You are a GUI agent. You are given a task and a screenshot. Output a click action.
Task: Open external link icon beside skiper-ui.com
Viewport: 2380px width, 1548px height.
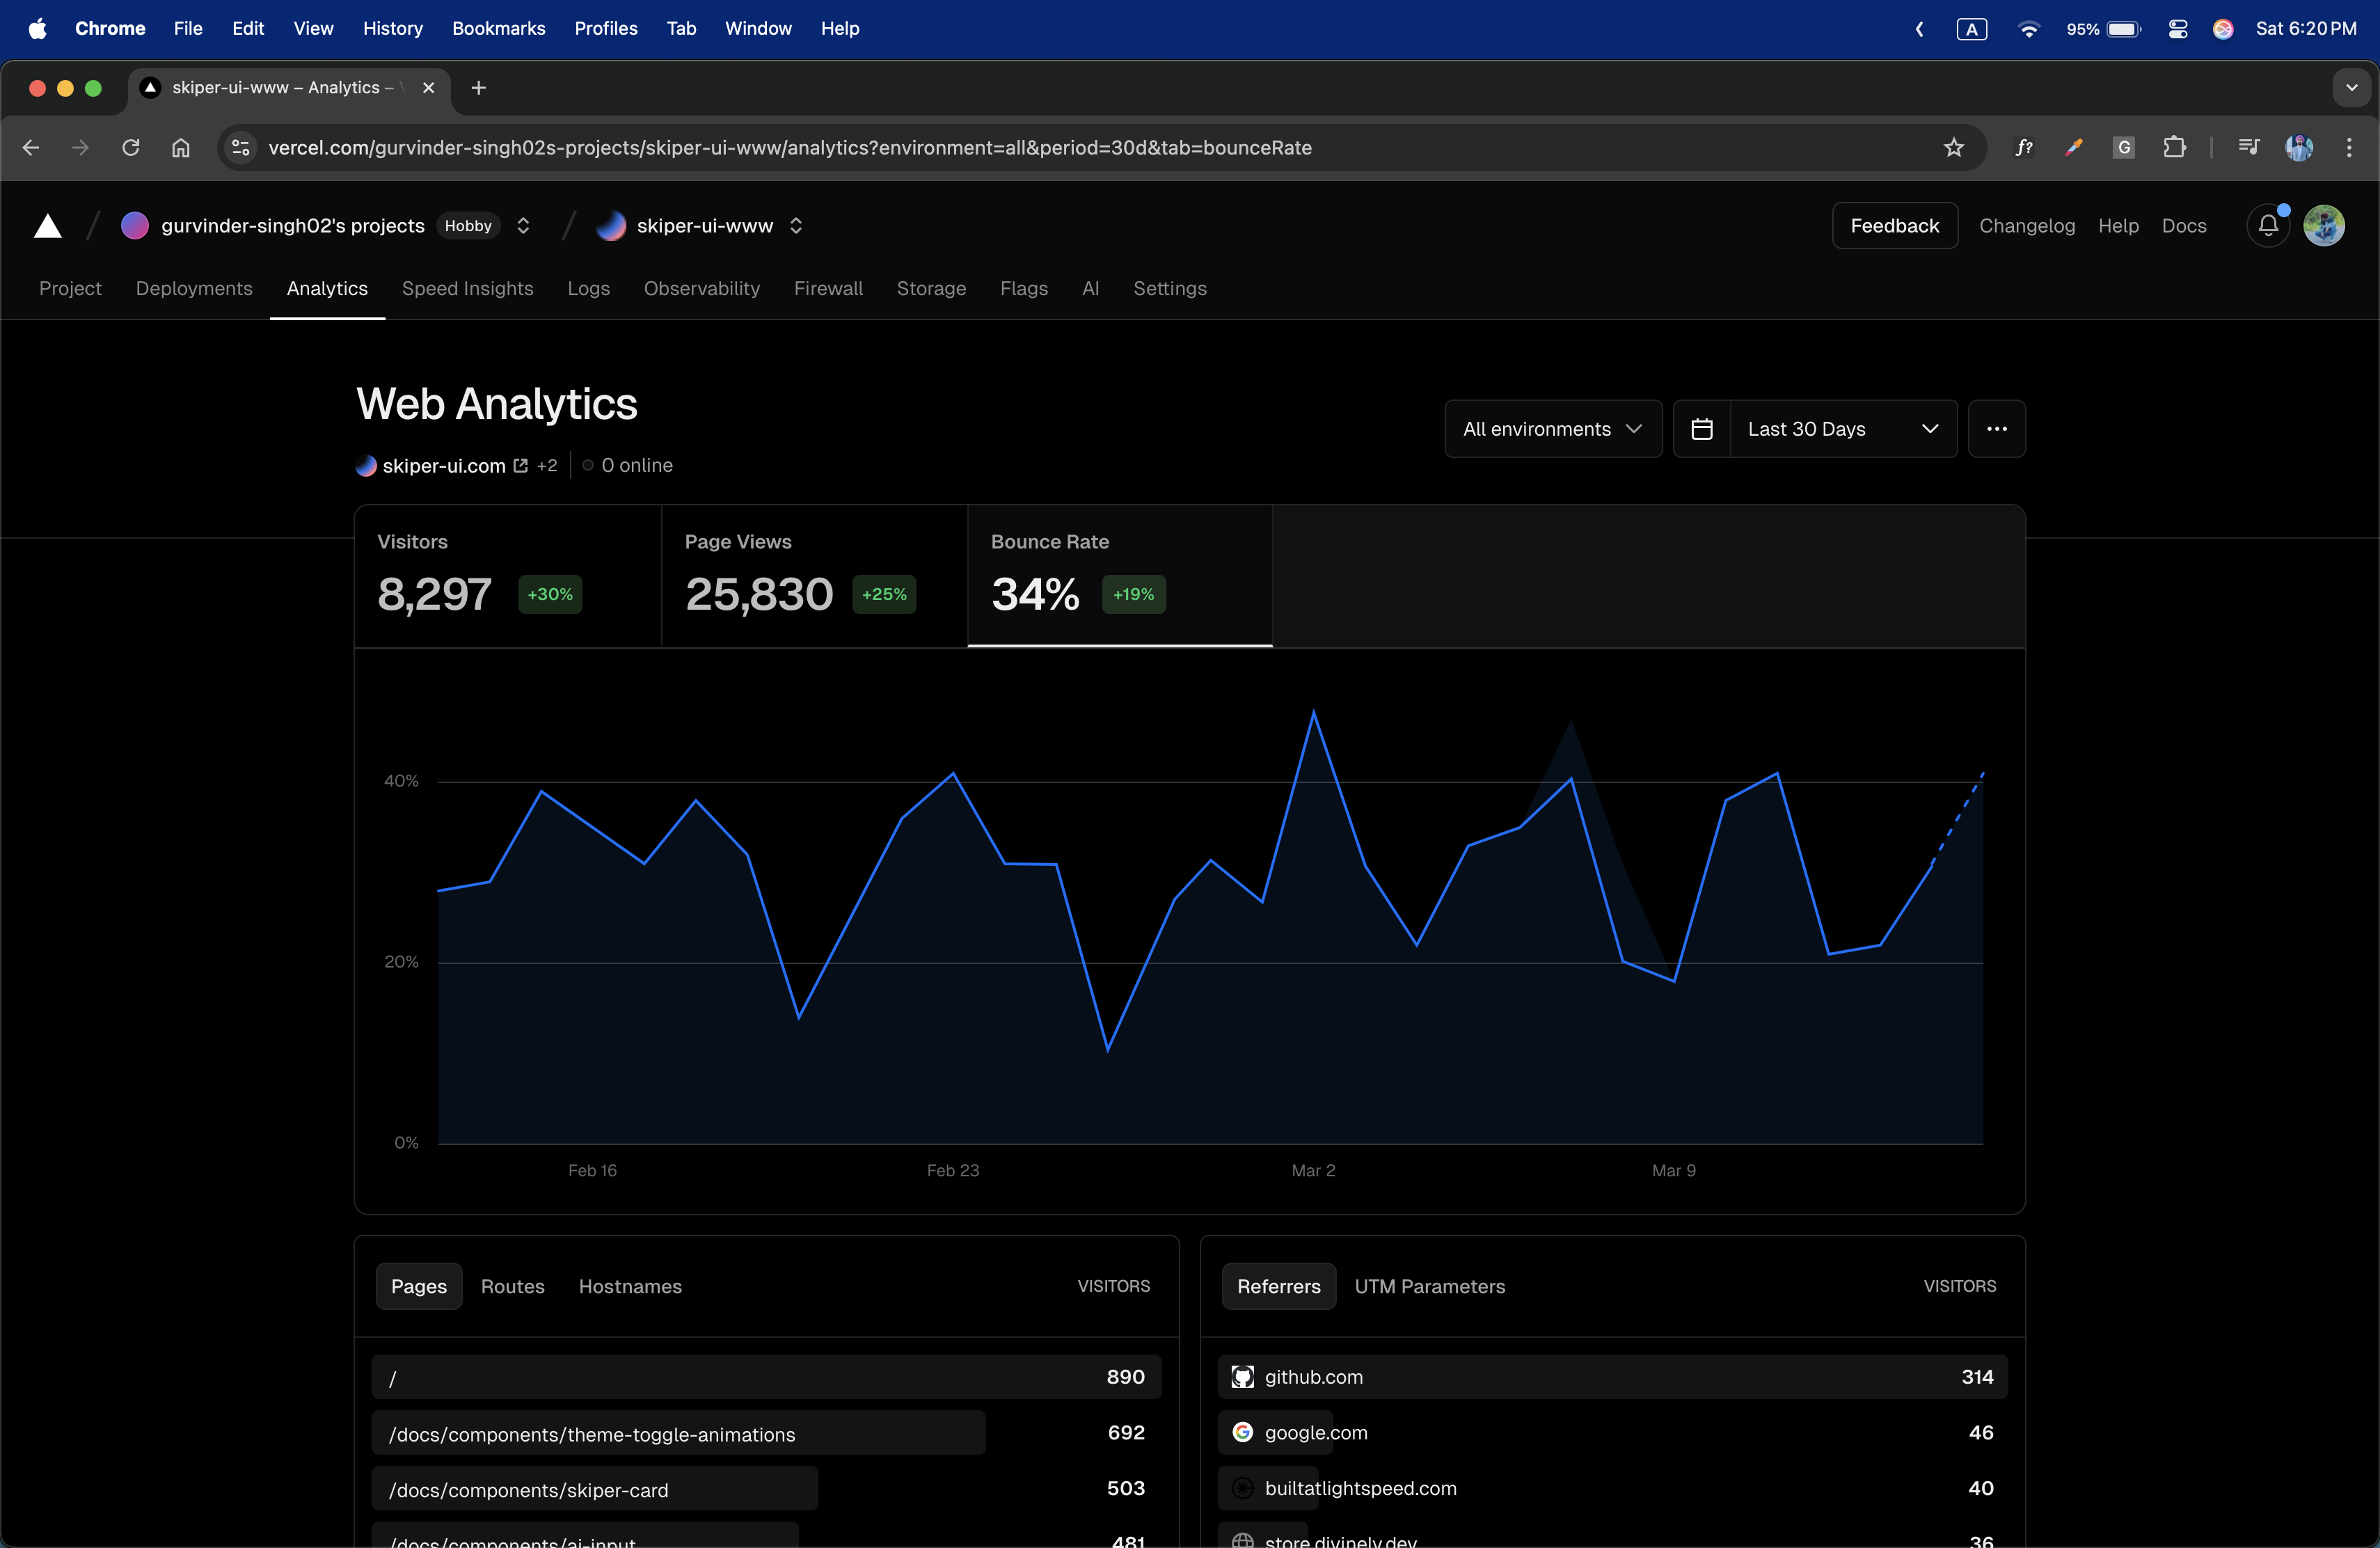(521, 465)
